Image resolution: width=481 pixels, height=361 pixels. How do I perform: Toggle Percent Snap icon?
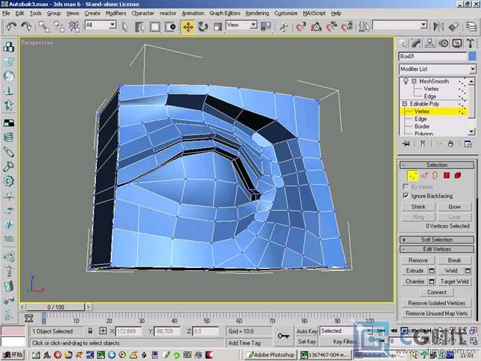pos(331,27)
